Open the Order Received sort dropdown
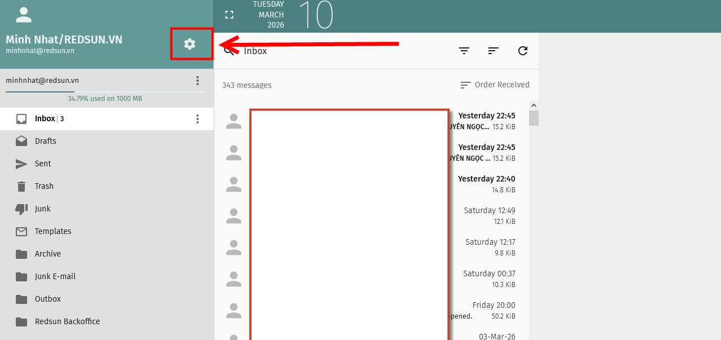Viewport: 721px width, 340px height. (495, 85)
